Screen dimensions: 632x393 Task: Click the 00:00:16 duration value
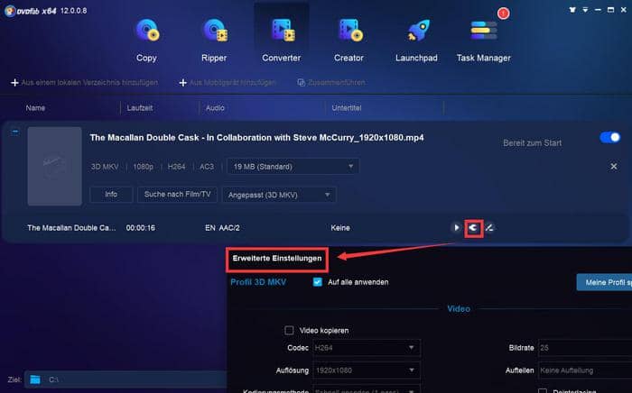(x=140, y=228)
